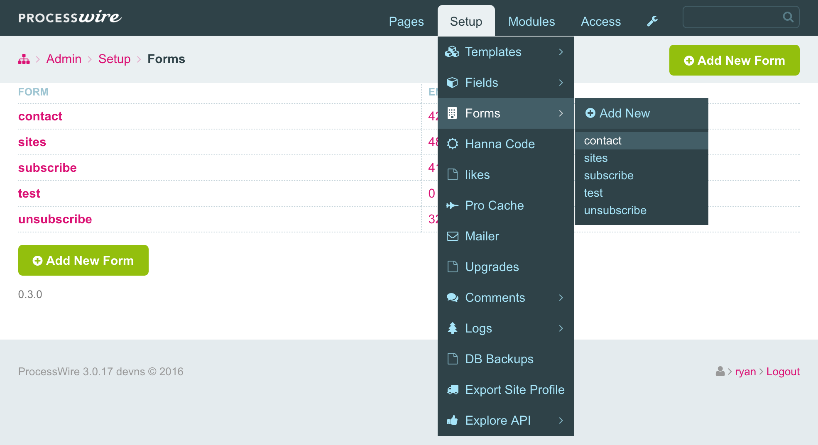Select contact in the Forms submenu
This screenshot has height=445, width=818.
pos(642,141)
